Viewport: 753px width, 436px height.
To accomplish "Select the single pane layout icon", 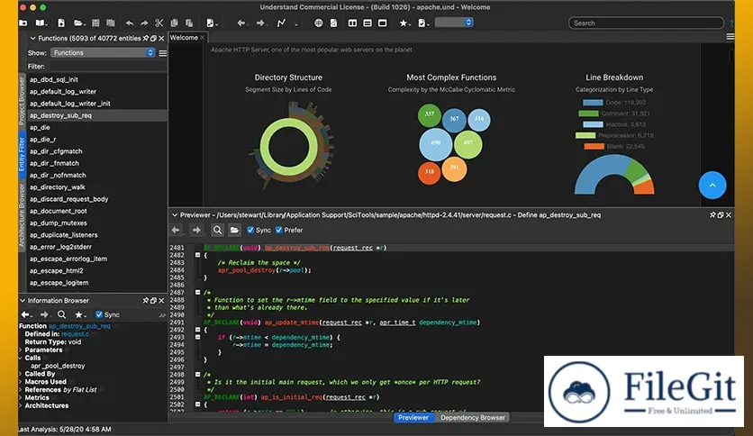I will pos(383,23).
